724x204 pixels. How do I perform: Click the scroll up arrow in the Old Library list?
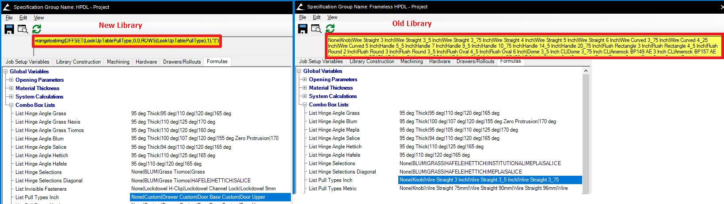pyautogui.click(x=586, y=71)
